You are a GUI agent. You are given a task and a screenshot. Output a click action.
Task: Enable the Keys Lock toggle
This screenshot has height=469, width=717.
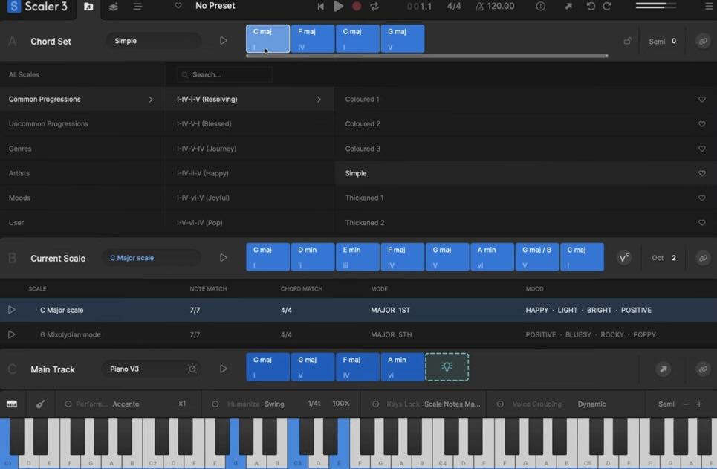pos(375,404)
